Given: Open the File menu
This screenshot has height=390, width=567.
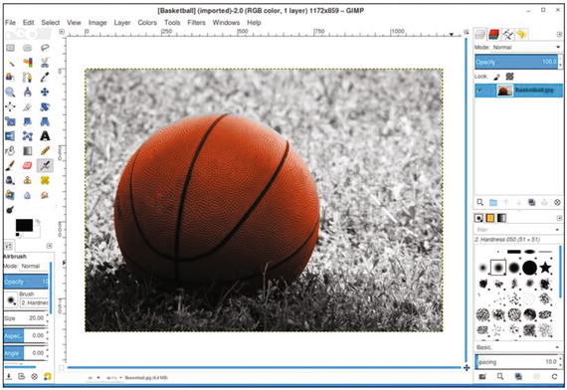Looking at the screenshot, I should click(10, 23).
